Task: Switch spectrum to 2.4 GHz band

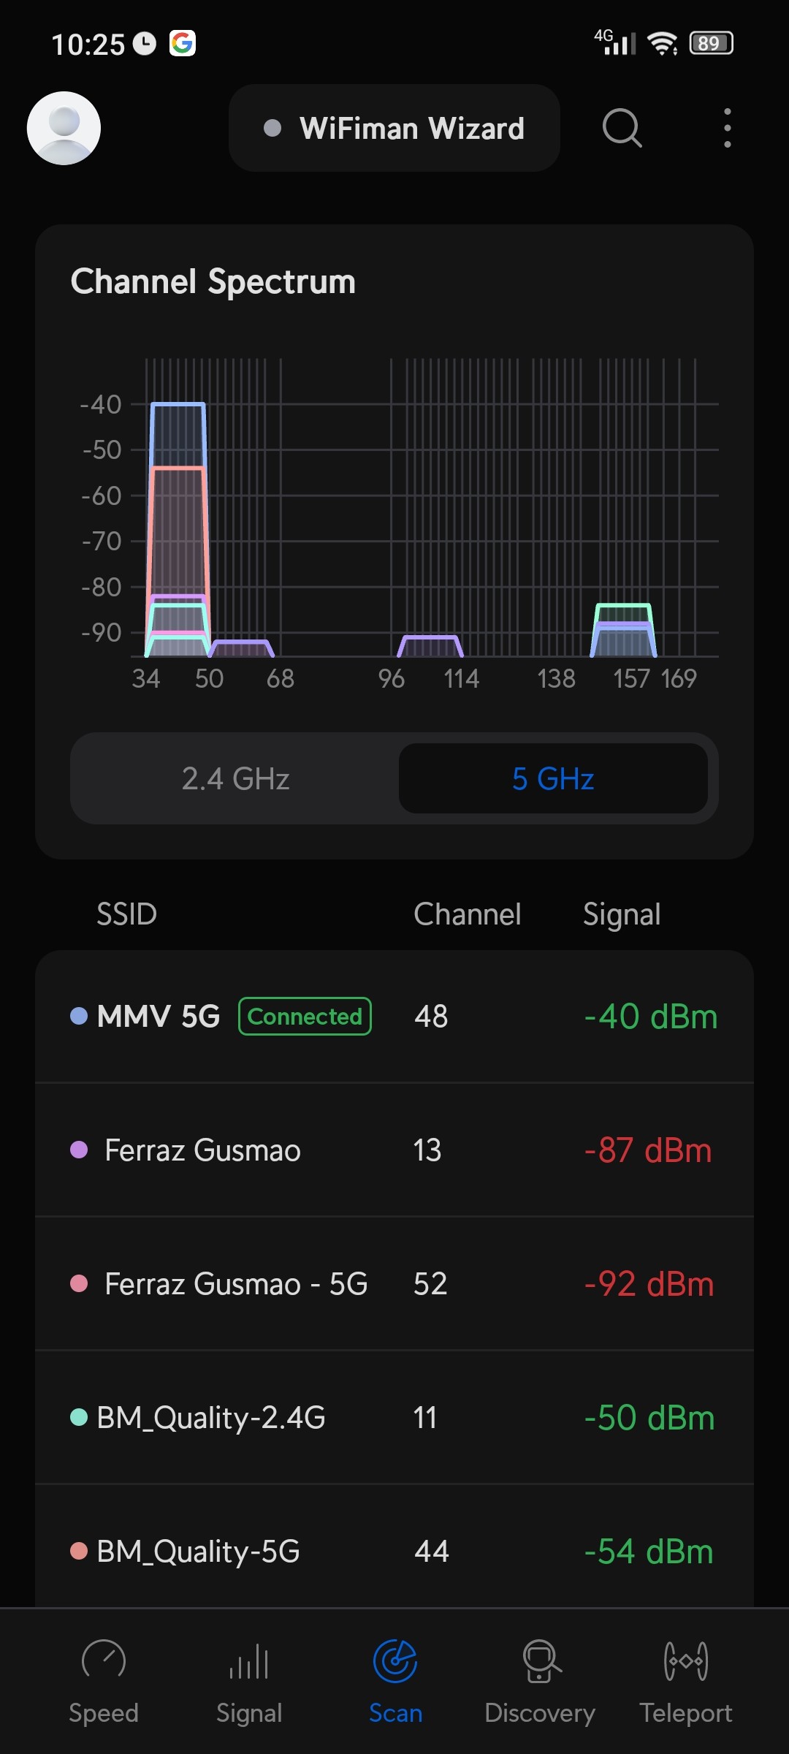Action: [x=235, y=778]
